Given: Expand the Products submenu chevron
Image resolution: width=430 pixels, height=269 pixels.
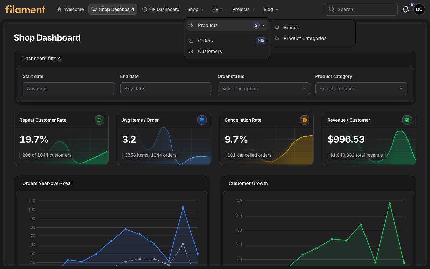Looking at the screenshot, I should [x=263, y=25].
